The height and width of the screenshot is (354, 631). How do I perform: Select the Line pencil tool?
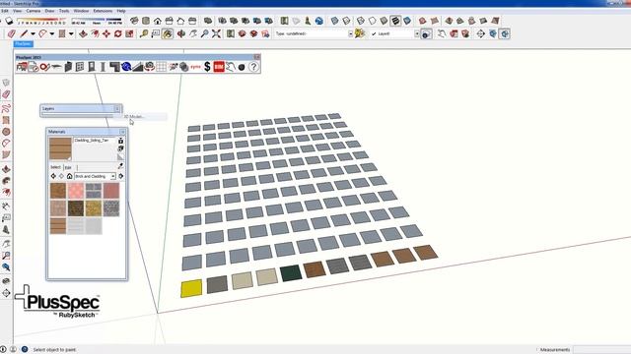click(x=24, y=33)
